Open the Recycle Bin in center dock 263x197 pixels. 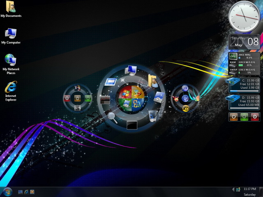(153, 116)
